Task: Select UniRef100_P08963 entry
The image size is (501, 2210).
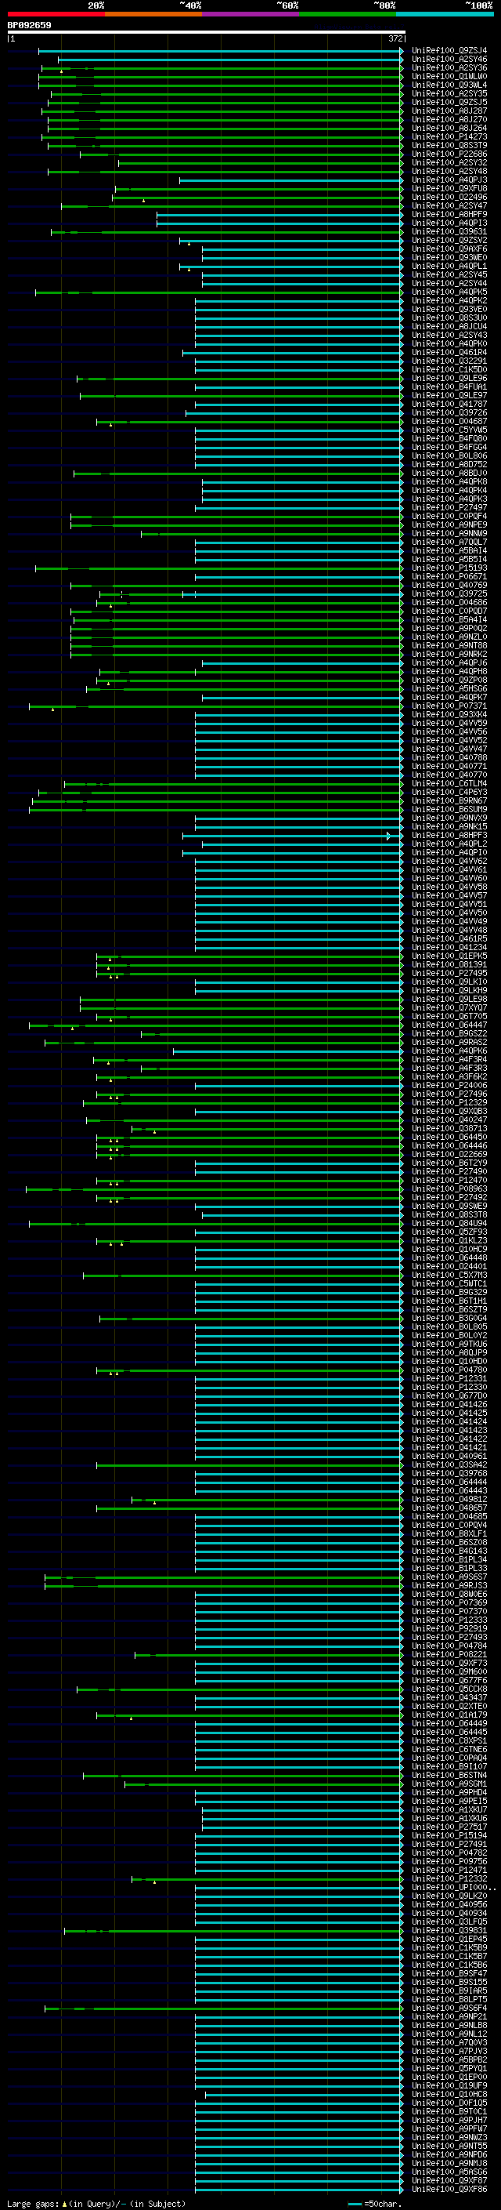Action: 449,1188
